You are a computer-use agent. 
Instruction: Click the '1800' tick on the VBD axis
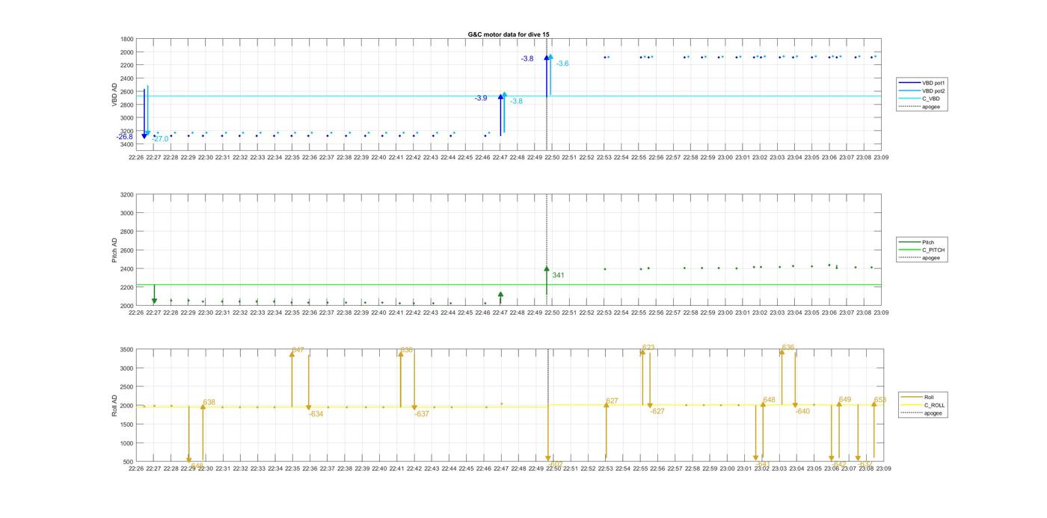point(127,39)
